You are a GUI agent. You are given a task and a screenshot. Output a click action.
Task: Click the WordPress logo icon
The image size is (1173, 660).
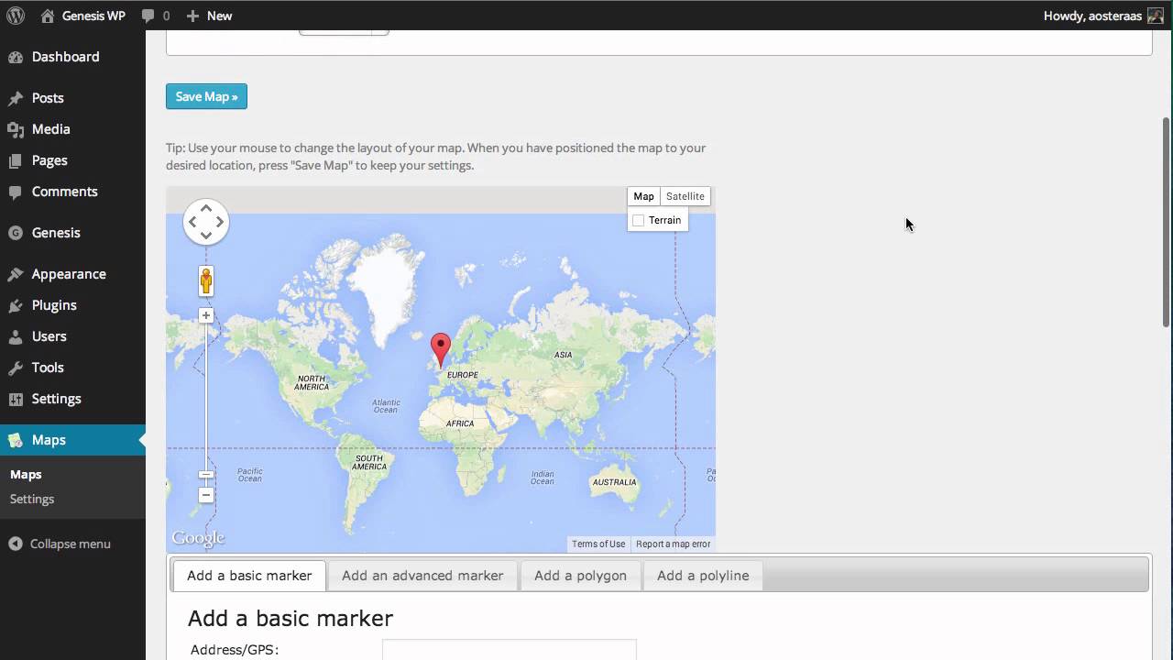point(16,16)
